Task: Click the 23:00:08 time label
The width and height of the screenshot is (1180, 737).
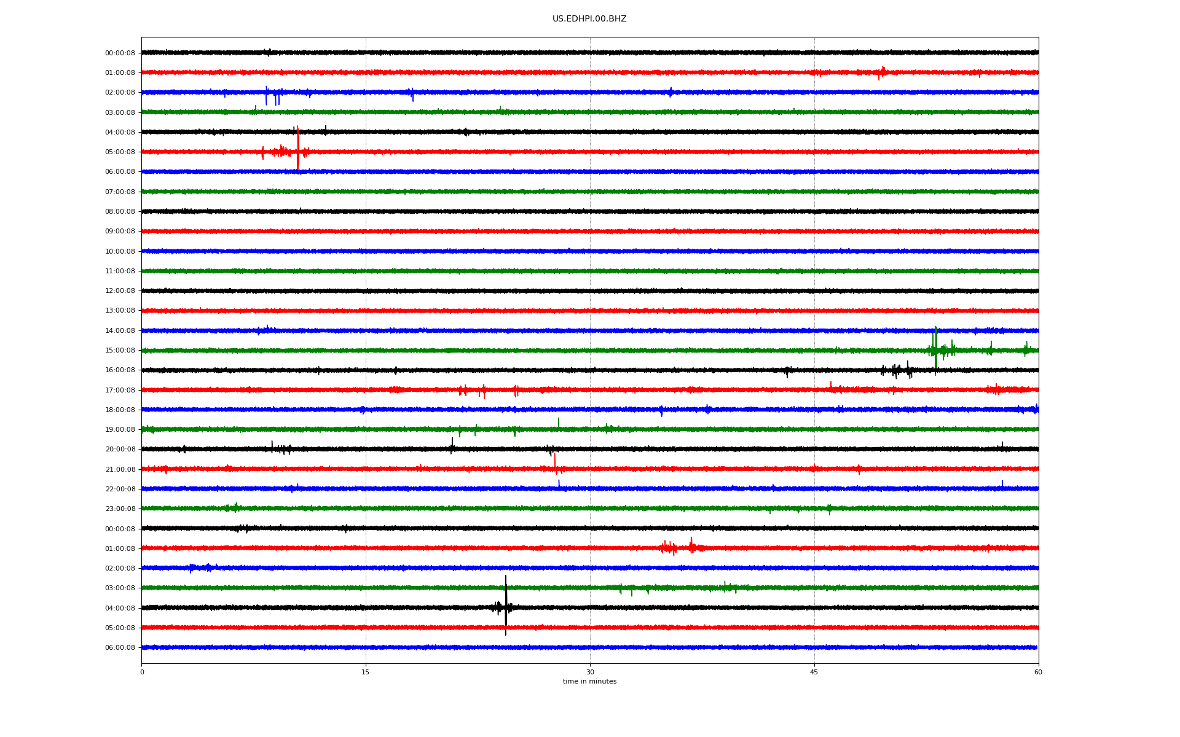Action: point(120,509)
